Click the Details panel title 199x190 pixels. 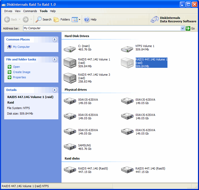click(x=11, y=90)
